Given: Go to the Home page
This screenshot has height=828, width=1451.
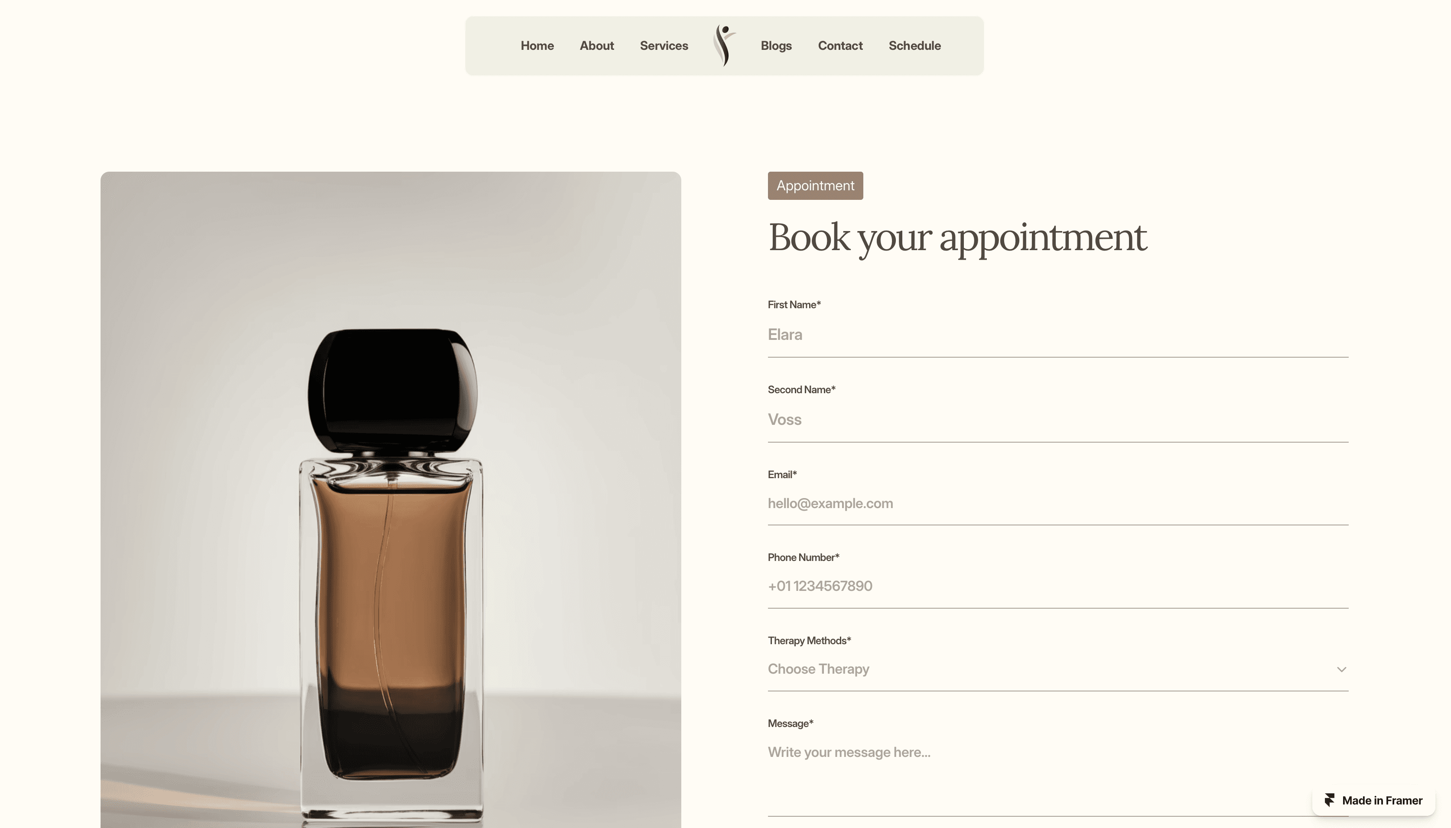Looking at the screenshot, I should pos(537,46).
